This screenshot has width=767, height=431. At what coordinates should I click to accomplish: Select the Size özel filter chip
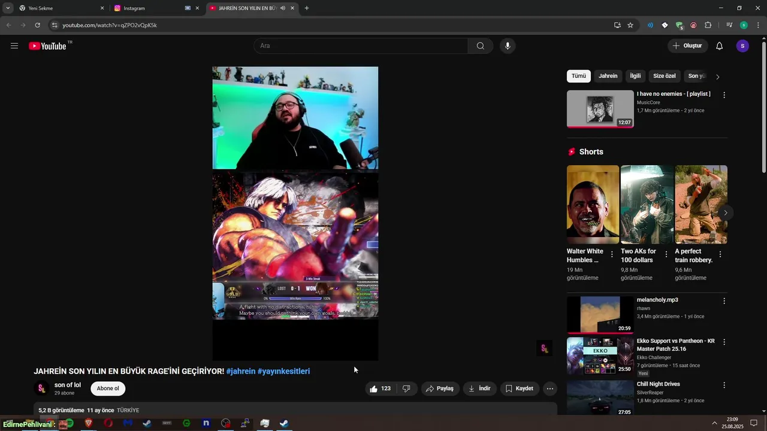665,76
